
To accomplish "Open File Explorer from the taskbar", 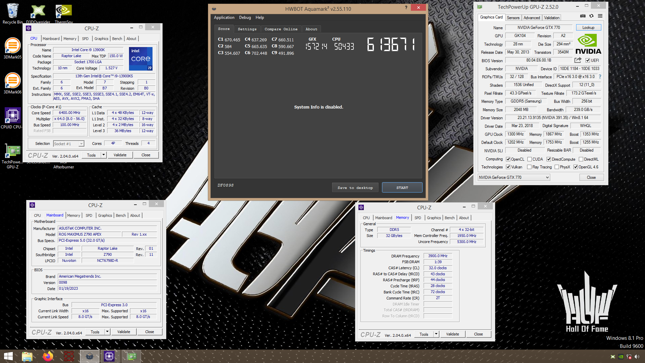I will tap(27, 356).
